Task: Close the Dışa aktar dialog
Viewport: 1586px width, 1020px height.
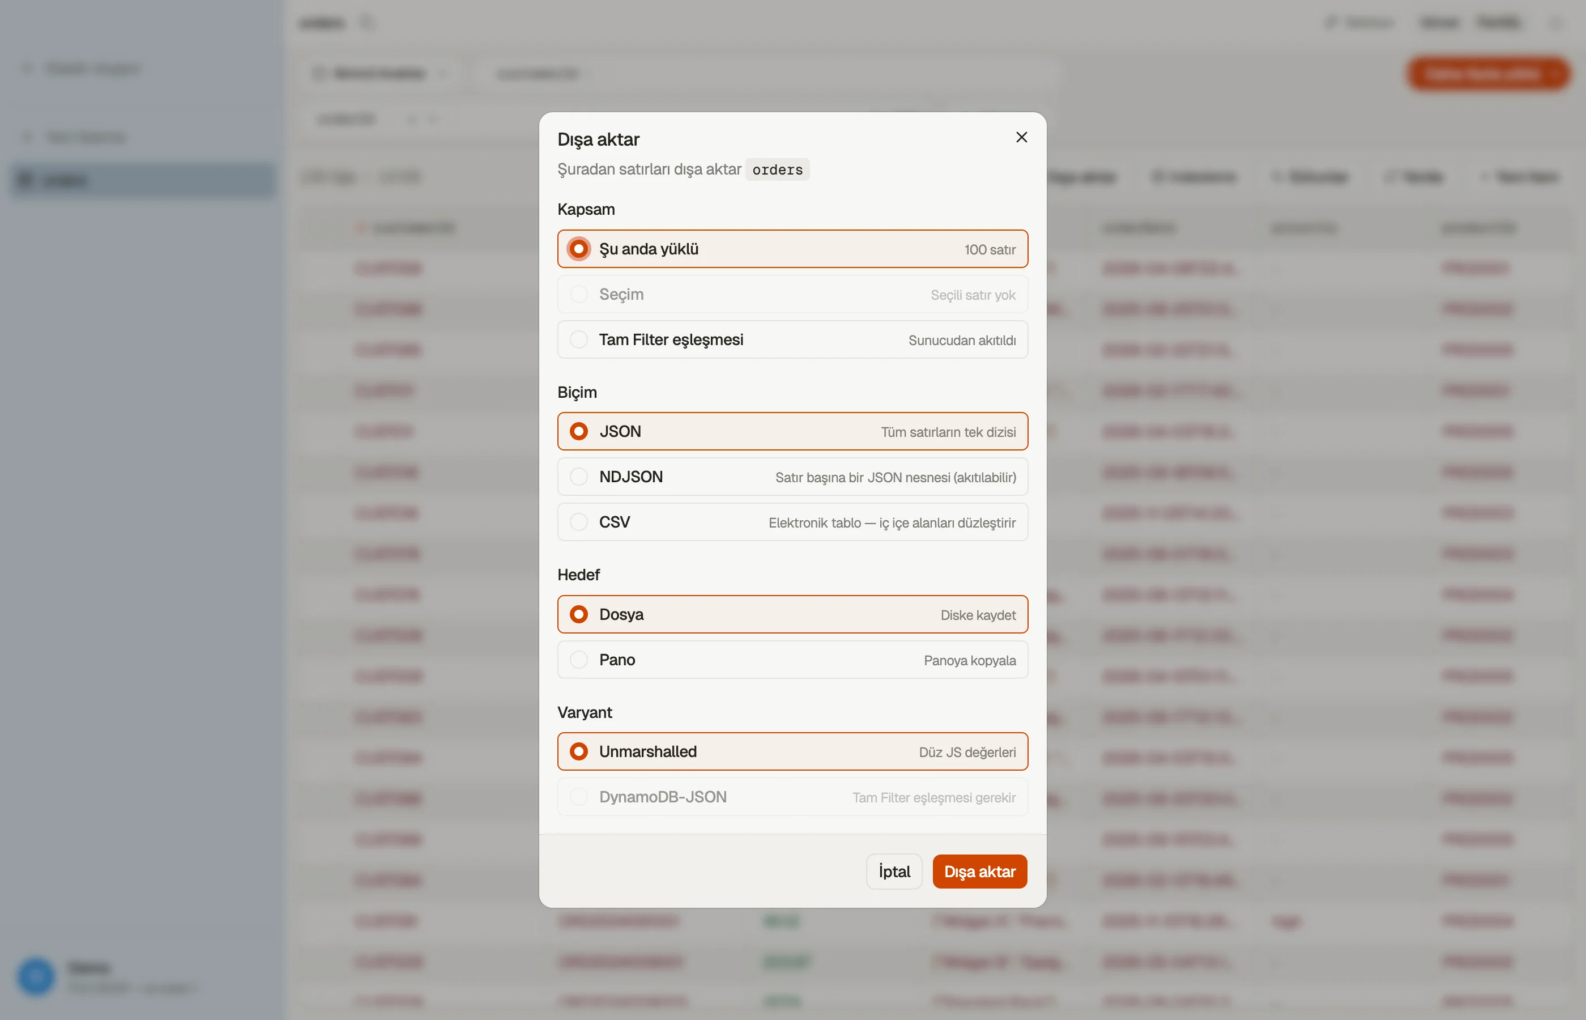Action: (1021, 137)
